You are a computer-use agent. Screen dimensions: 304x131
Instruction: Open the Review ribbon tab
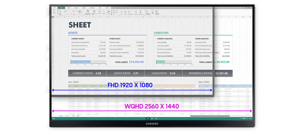107,8
